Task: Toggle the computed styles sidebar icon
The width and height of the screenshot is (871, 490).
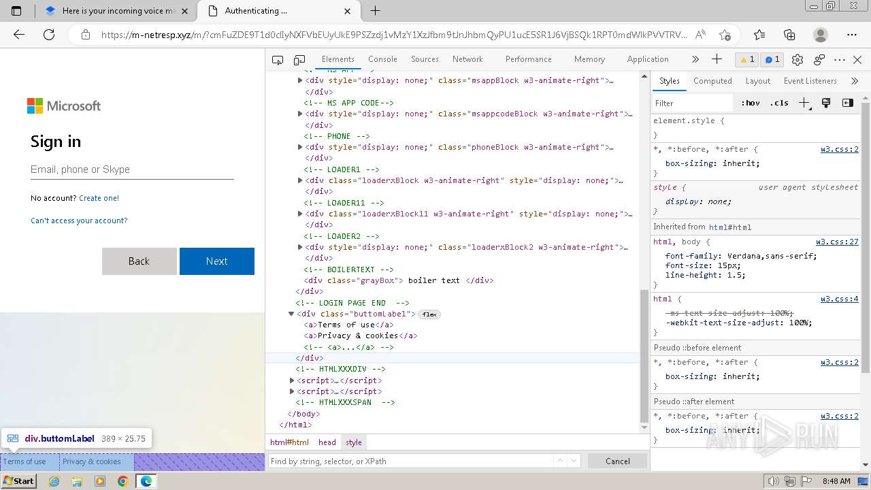Action: (x=847, y=103)
